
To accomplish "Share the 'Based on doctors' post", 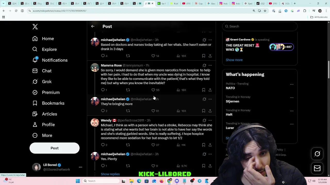I will tap(210, 56).
